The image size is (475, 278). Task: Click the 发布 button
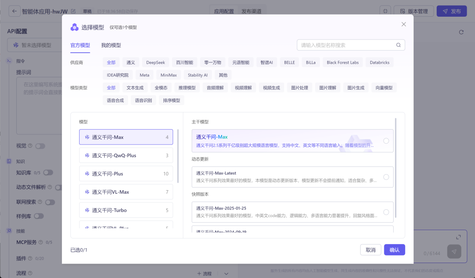(x=452, y=11)
